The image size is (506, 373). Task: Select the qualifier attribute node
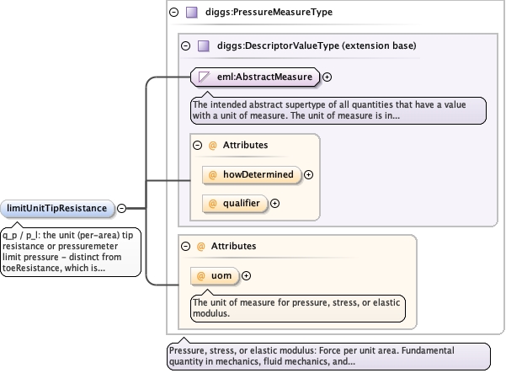(x=235, y=203)
